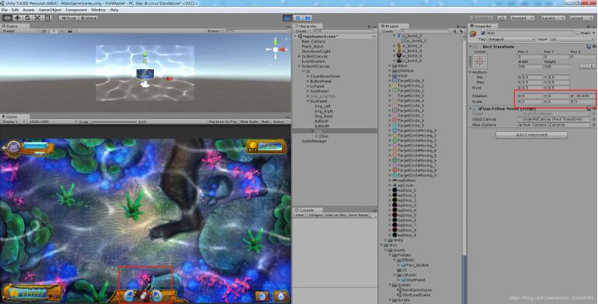Click the Game view Scale slider
The image size is (598, 304).
pos(113,122)
